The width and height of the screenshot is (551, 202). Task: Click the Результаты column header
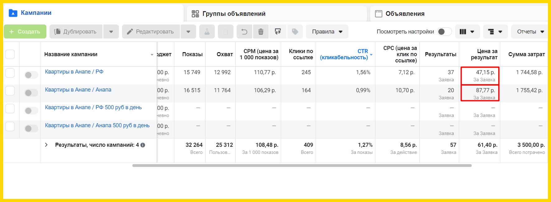(440, 54)
